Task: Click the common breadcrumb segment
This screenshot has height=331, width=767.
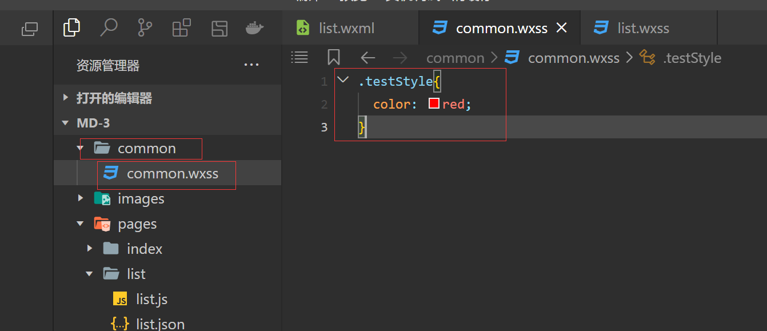Action: click(x=455, y=58)
